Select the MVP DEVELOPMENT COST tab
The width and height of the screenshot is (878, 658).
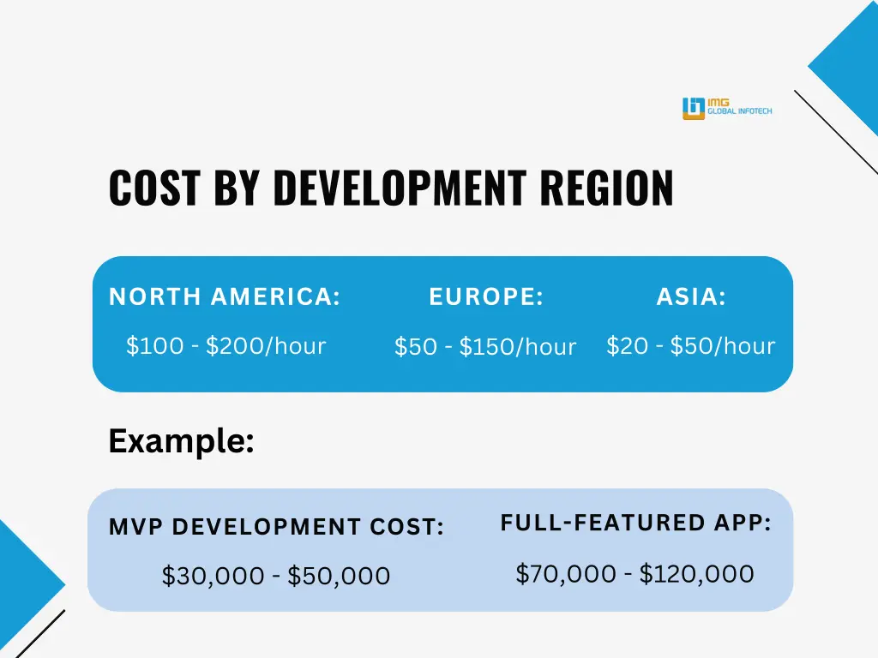(x=275, y=528)
